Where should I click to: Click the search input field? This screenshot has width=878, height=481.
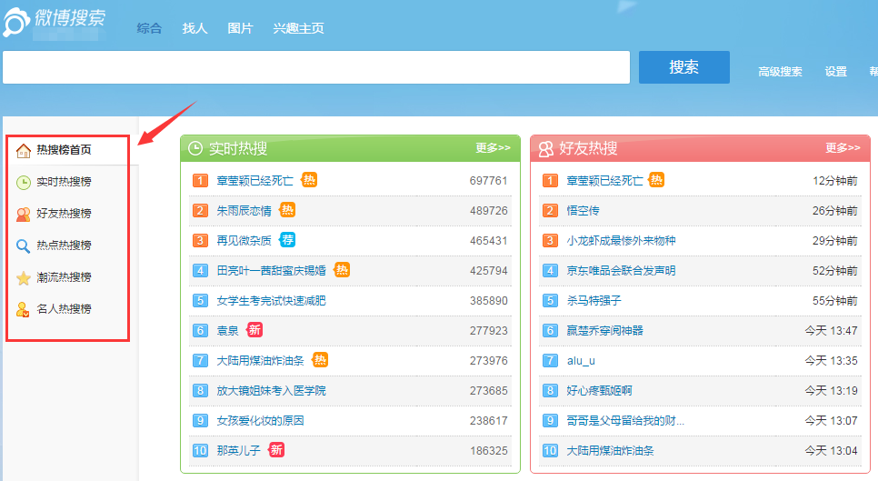[x=316, y=67]
